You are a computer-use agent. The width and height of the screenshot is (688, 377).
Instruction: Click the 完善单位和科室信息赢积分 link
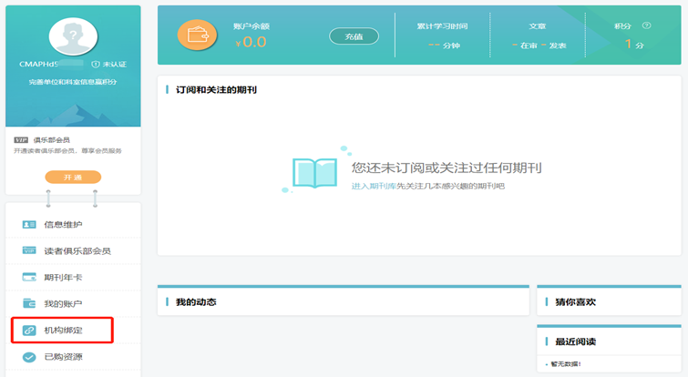[73, 82]
